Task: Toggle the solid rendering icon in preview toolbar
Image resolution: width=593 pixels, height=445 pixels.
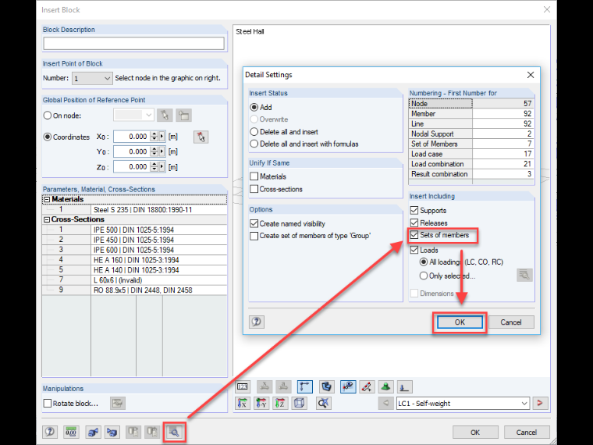Action: coord(326,386)
